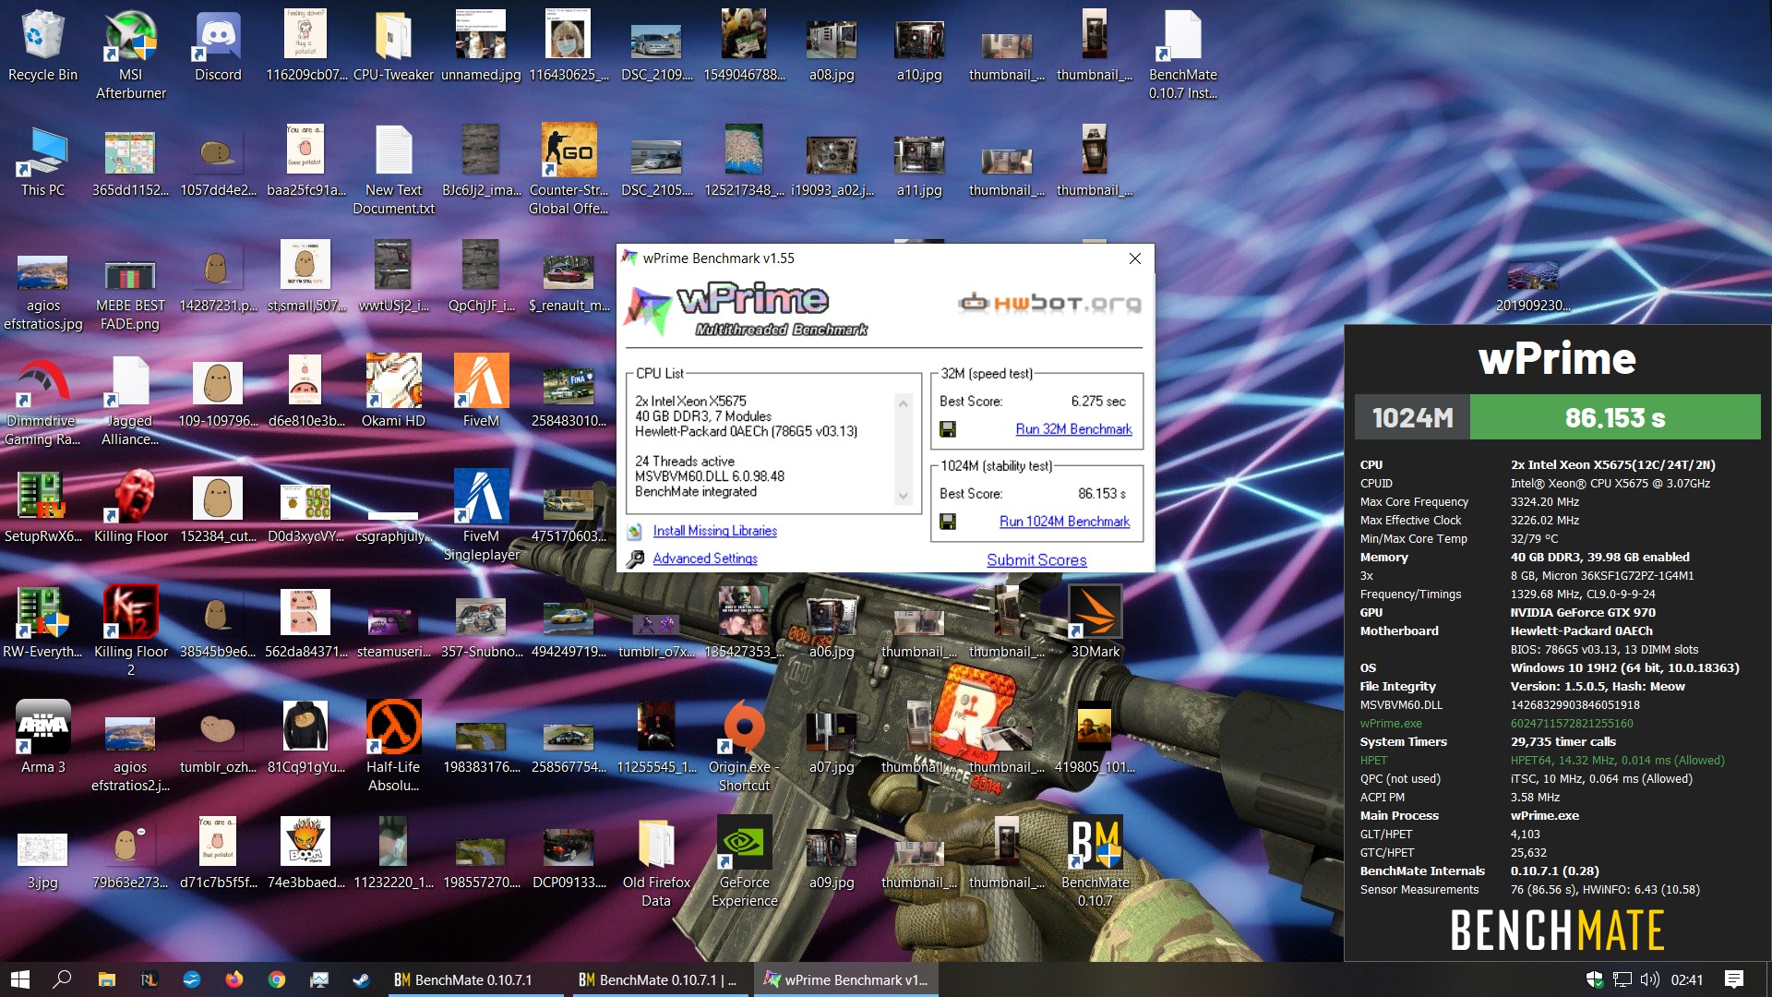1772x997 pixels.
Task: Open volume control in system tray
Action: pyautogui.click(x=1650, y=979)
